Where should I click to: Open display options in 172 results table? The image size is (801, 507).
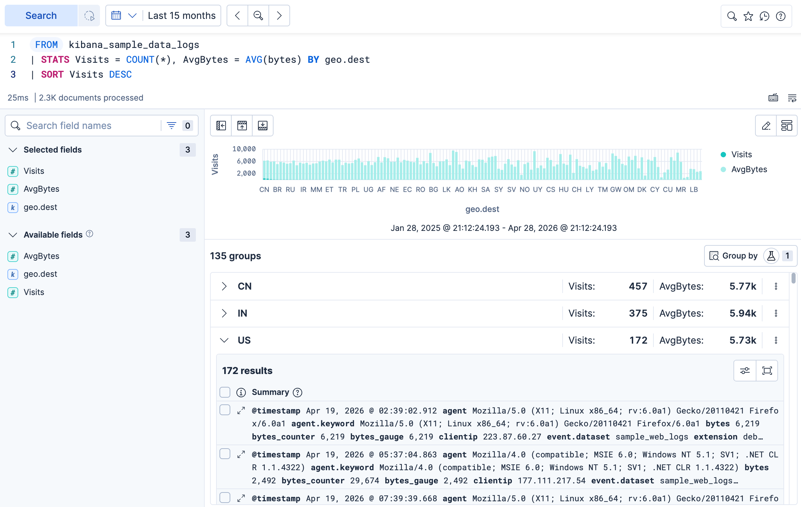tap(745, 371)
